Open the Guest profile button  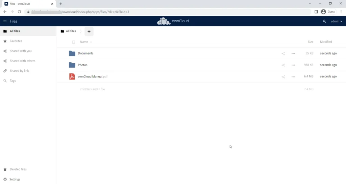328,12
